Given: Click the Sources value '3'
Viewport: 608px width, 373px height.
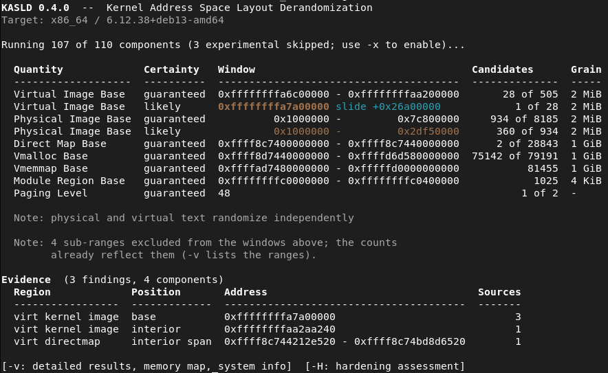Looking at the screenshot, I should pyautogui.click(x=518, y=317).
